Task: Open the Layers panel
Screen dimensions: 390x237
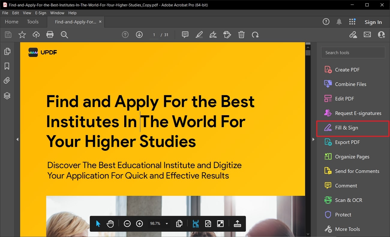Action: 7,96
